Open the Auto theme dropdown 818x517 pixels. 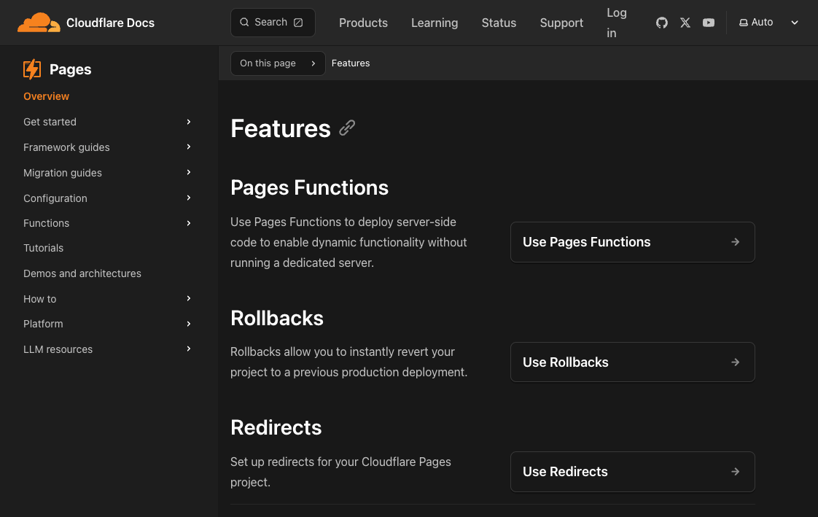(x=769, y=23)
